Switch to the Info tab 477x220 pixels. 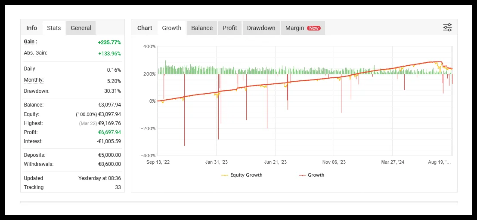click(31, 28)
